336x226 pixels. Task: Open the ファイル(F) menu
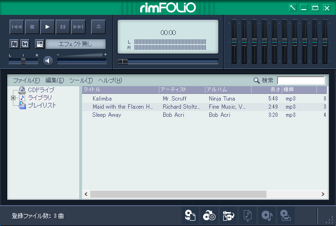click(x=26, y=80)
